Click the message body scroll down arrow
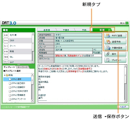 click(x=125, y=101)
